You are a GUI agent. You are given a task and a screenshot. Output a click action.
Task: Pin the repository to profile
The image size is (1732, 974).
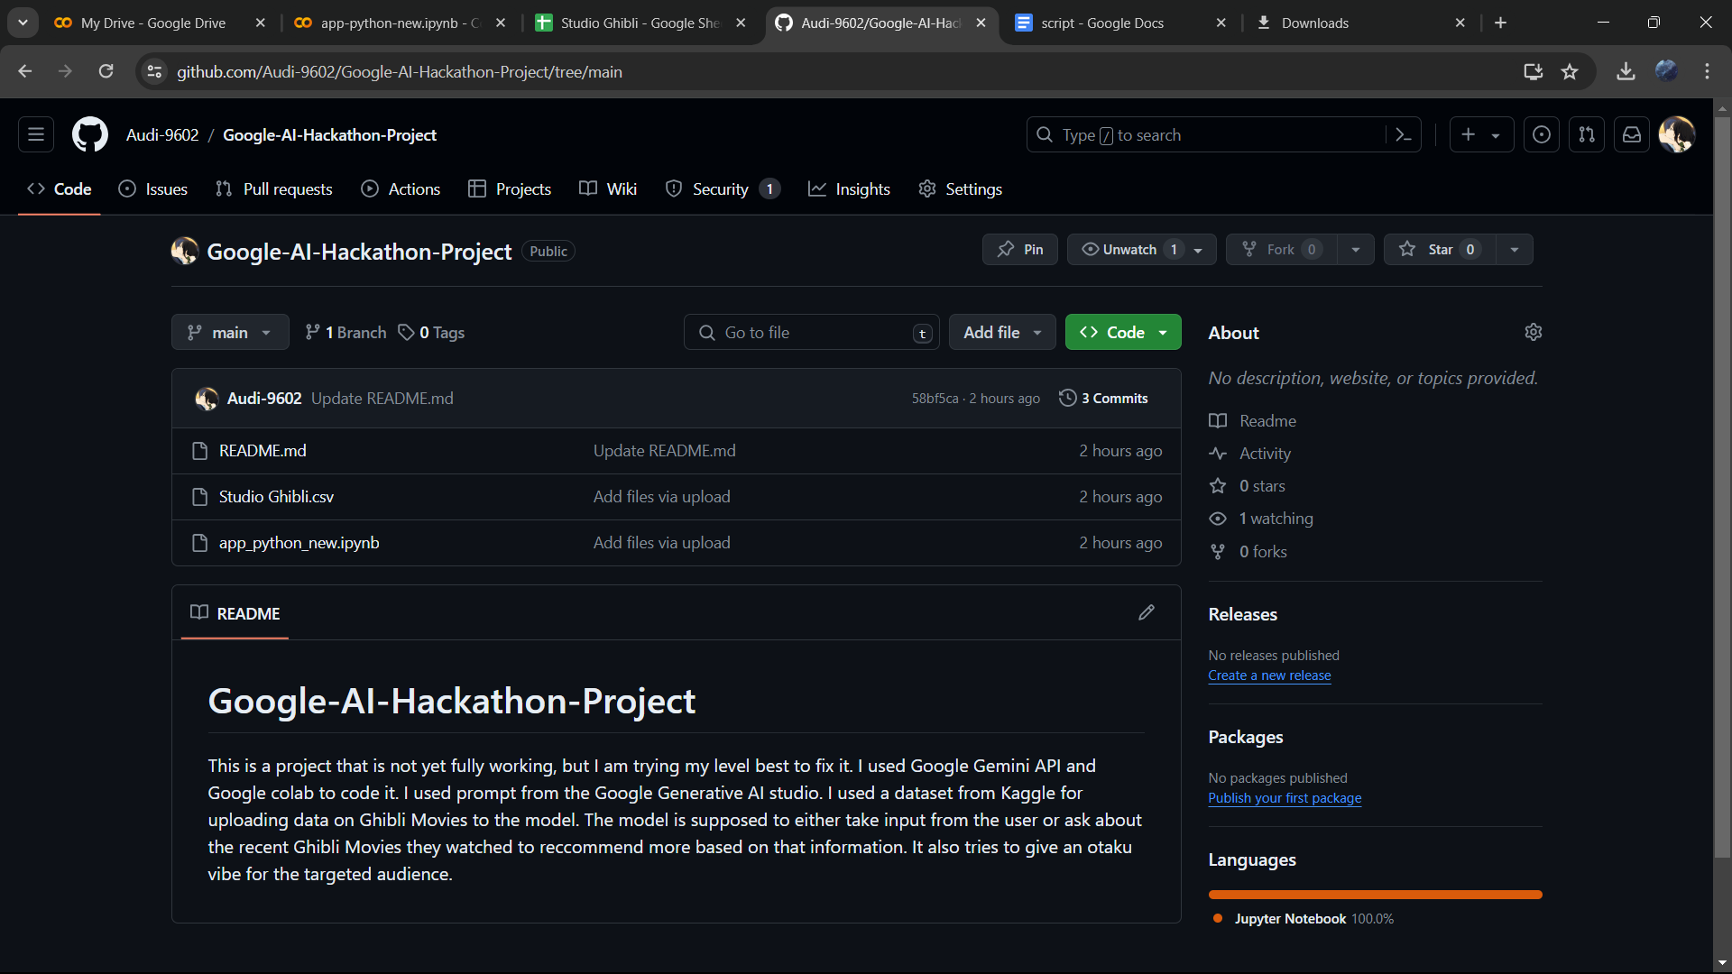point(1019,250)
